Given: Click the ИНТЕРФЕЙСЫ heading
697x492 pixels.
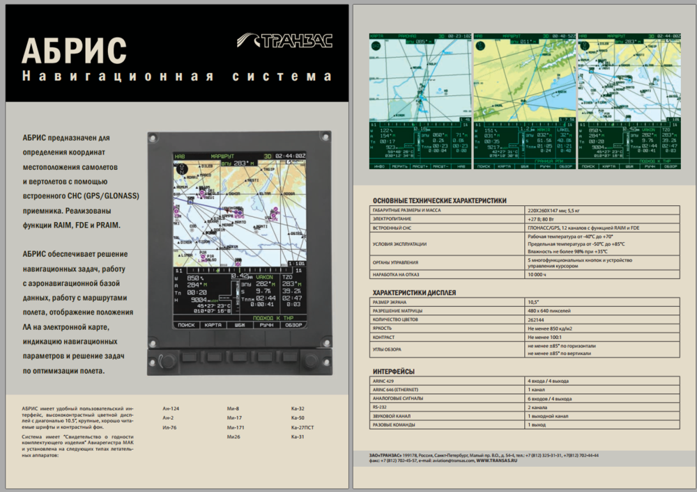Looking at the screenshot, I should pos(393,372).
